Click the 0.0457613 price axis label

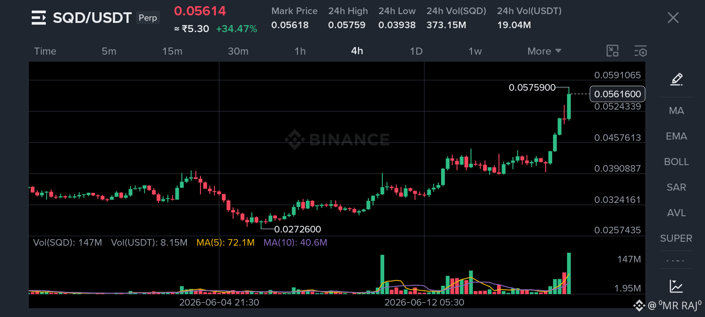[617, 138]
